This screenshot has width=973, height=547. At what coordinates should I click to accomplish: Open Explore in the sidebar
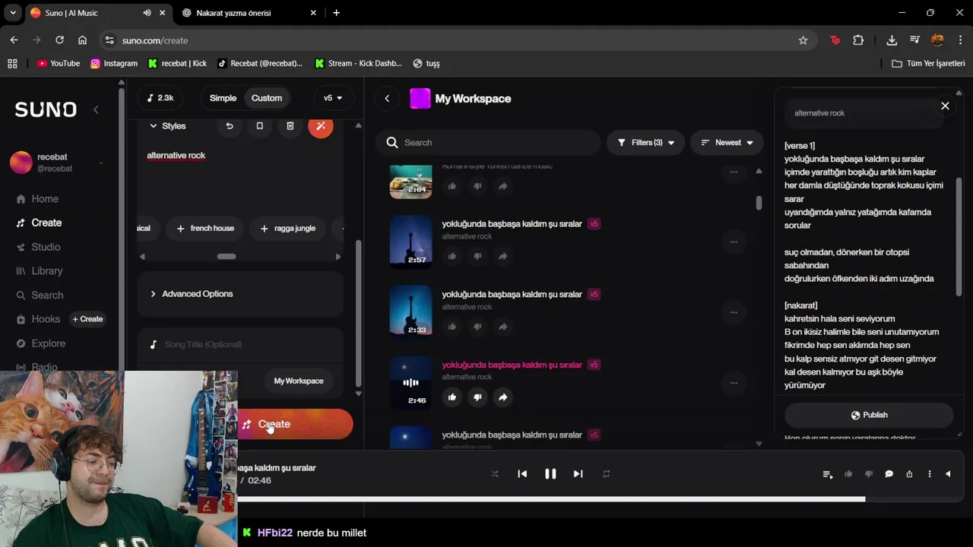[x=48, y=343]
